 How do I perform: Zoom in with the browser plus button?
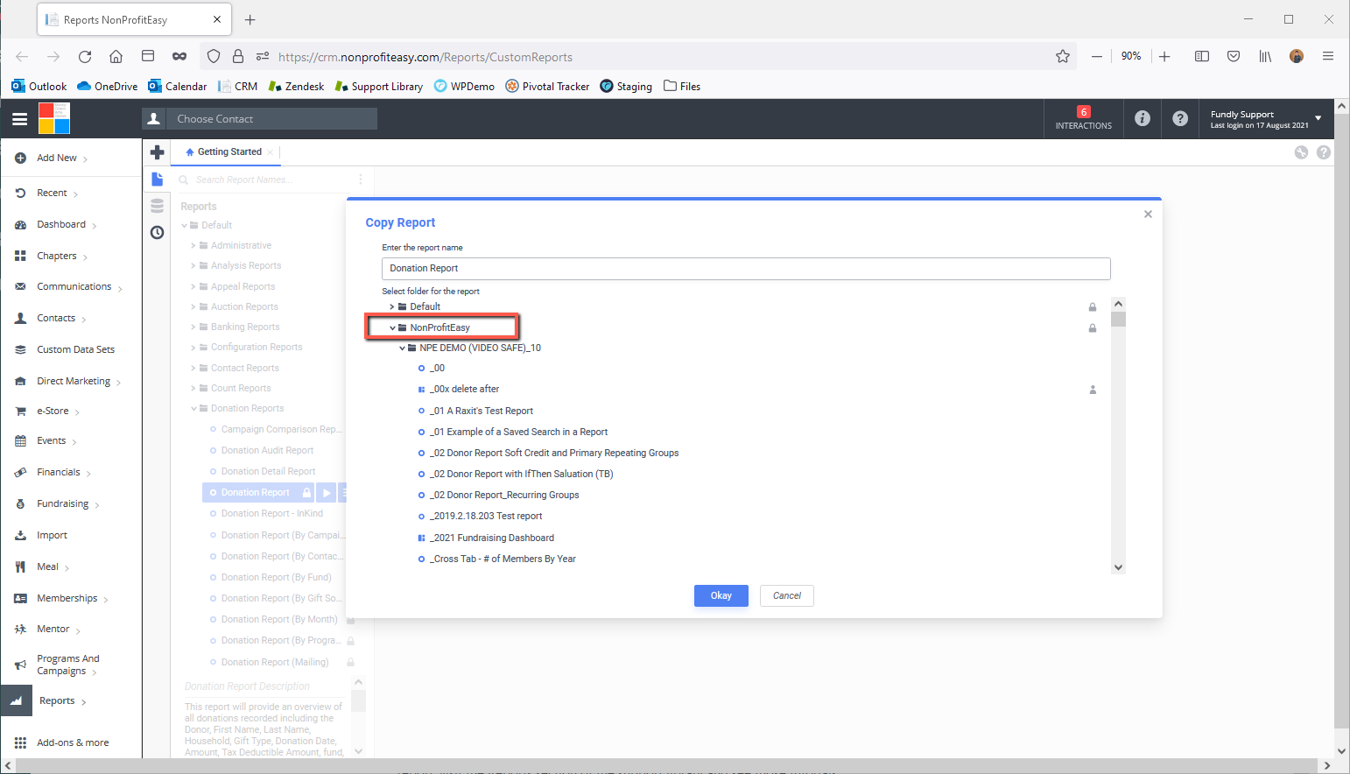(1164, 57)
